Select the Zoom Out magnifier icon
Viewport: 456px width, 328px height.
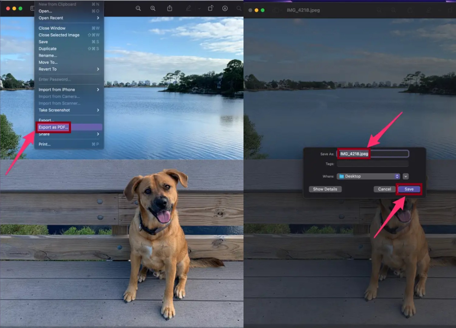point(138,8)
